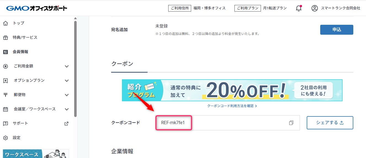The image size is (366, 158).
Task: Select 会員情報 in the sidebar
Action: pos(20,52)
